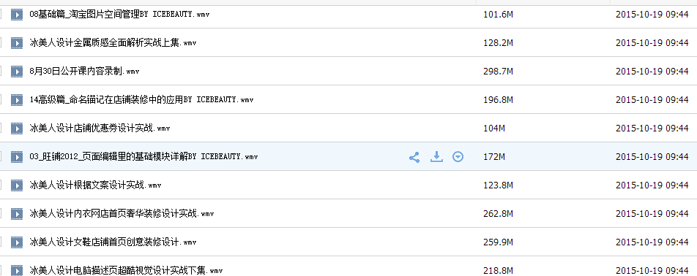Open the more-options dropdown on the 172M row

458,156
